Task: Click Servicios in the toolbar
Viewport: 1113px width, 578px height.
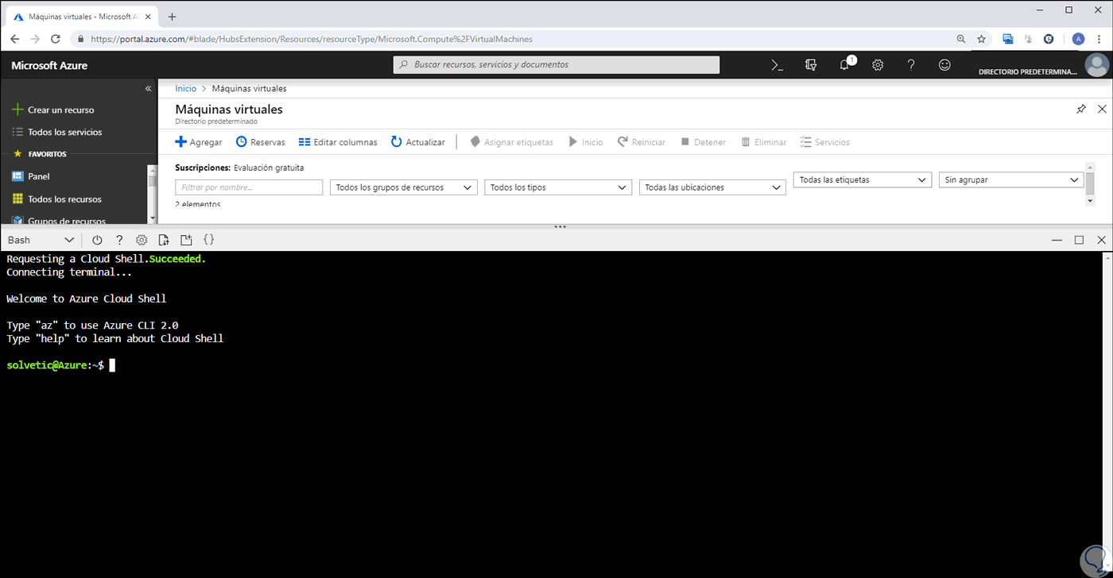Action: (x=825, y=142)
